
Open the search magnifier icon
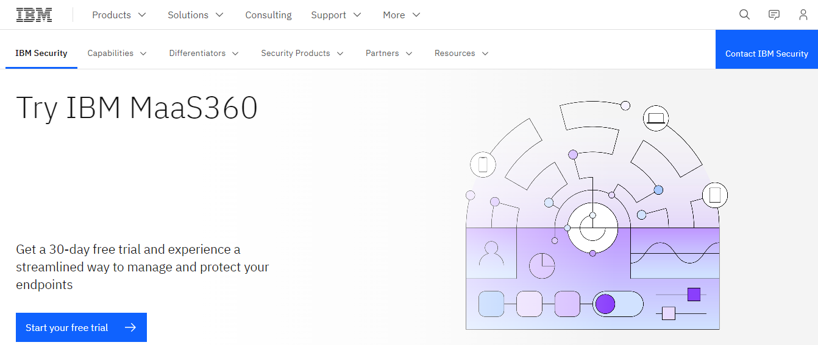tap(744, 15)
